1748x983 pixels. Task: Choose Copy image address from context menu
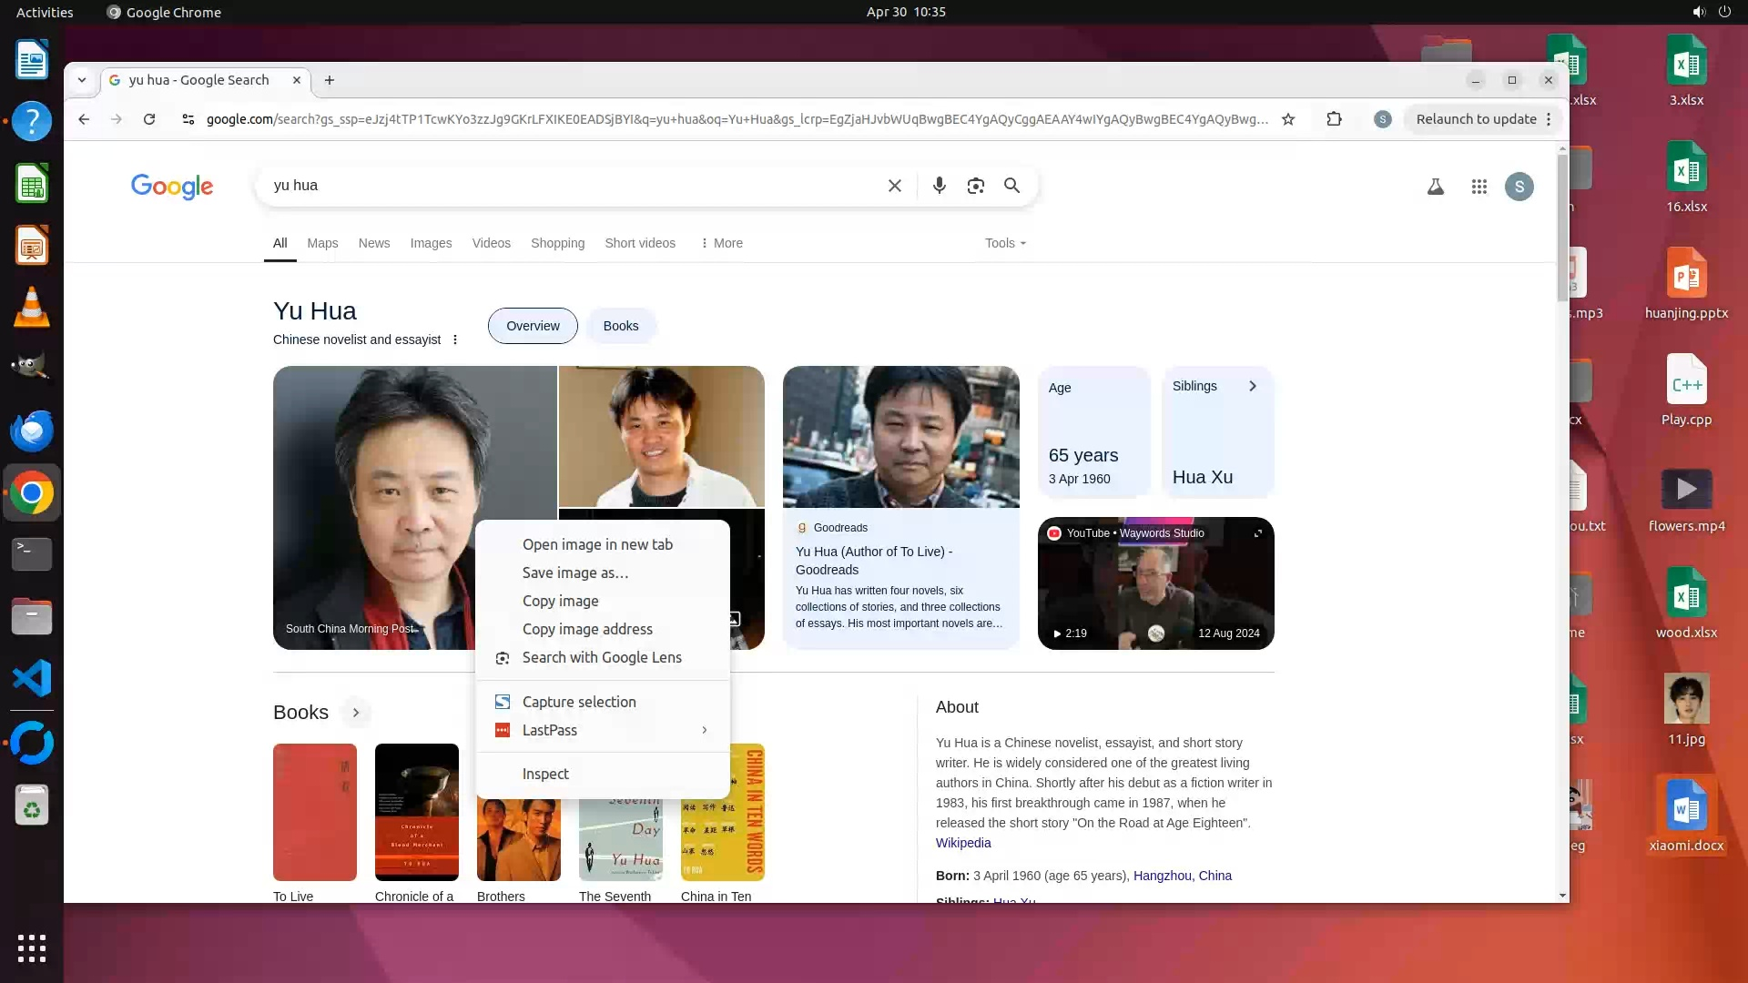click(x=587, y=629)
